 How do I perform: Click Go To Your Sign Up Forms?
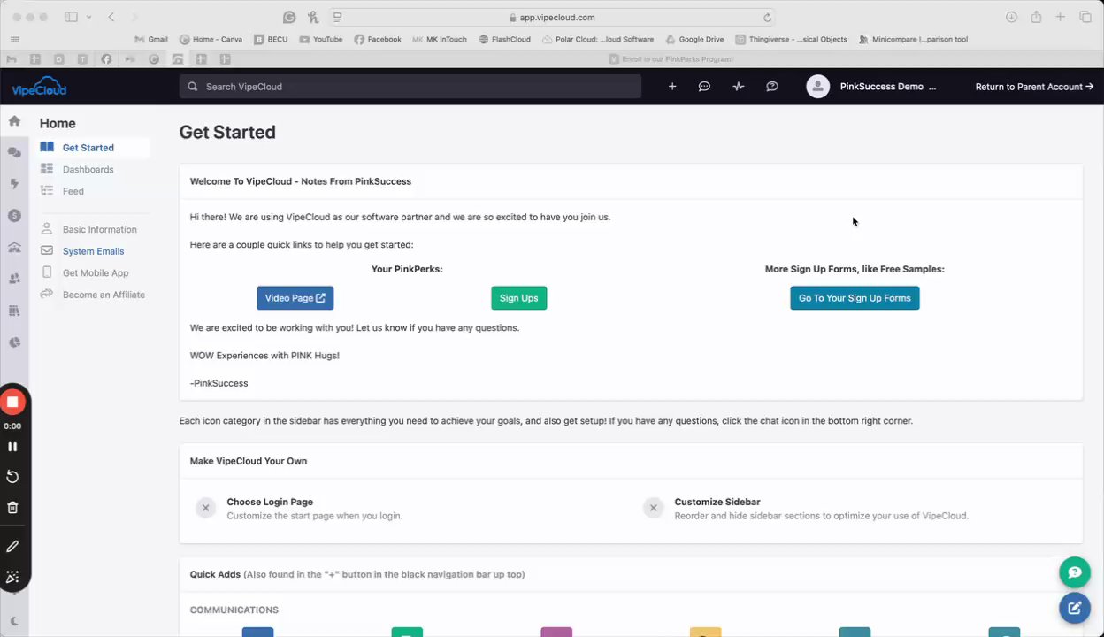(855, 298)
